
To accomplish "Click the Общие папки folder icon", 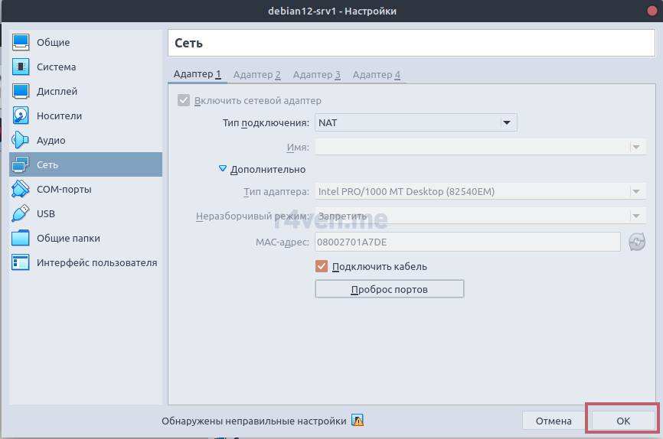I will (x=21, y=239).
